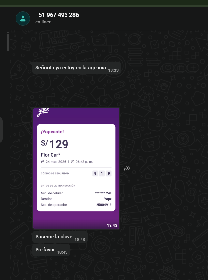The width and height of the screenshot is (208, 280).
Task: Select the "Señorita ya estoy en la agencia" message
Action: pyautogui.click(x=70, y=68)
